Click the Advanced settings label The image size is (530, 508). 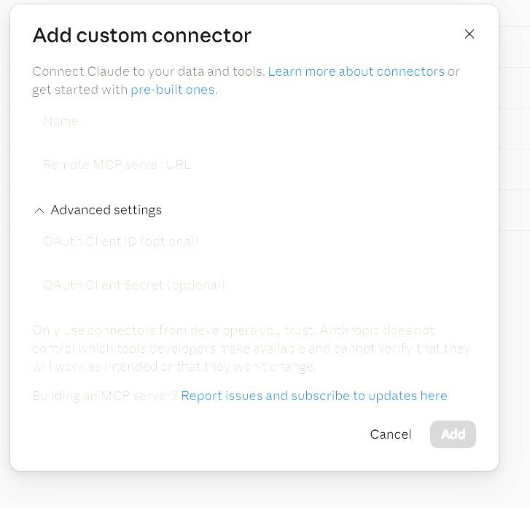pyautogui.click(x=106, y=210)
